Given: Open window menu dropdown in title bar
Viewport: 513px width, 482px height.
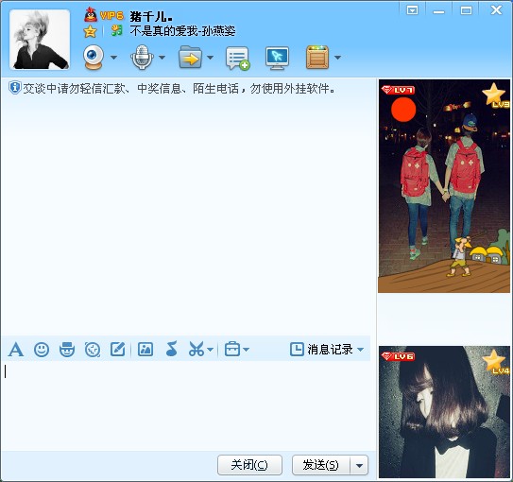Looking at the screenshot, I should click(412, 10).
